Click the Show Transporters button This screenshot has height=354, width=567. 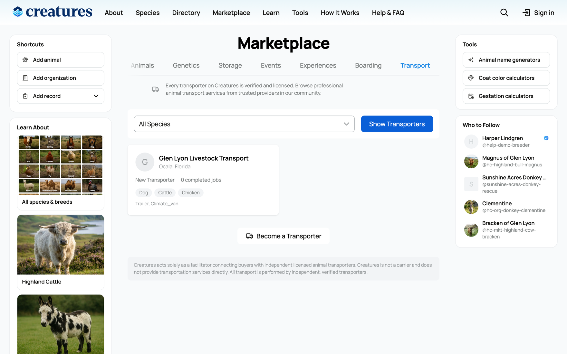click(397, 124)
